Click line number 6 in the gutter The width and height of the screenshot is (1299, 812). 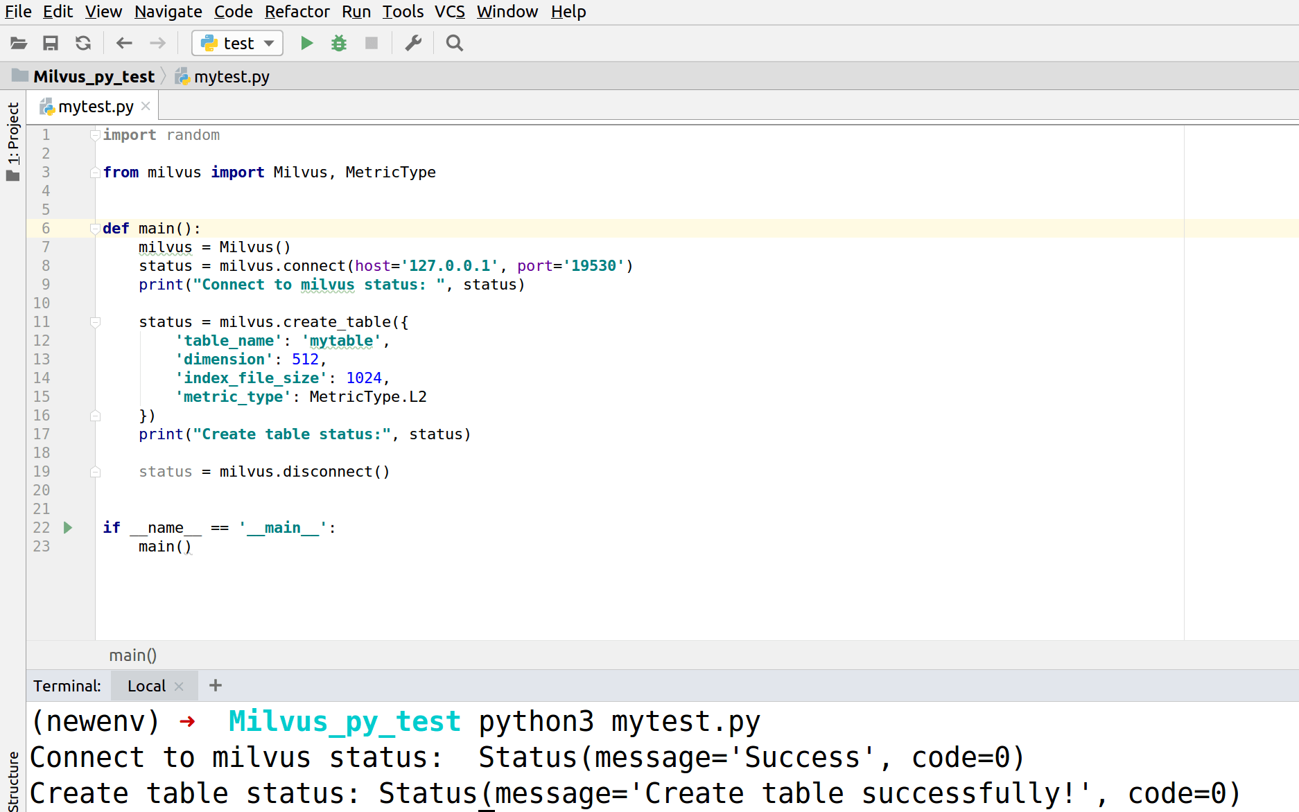(46, 229)
